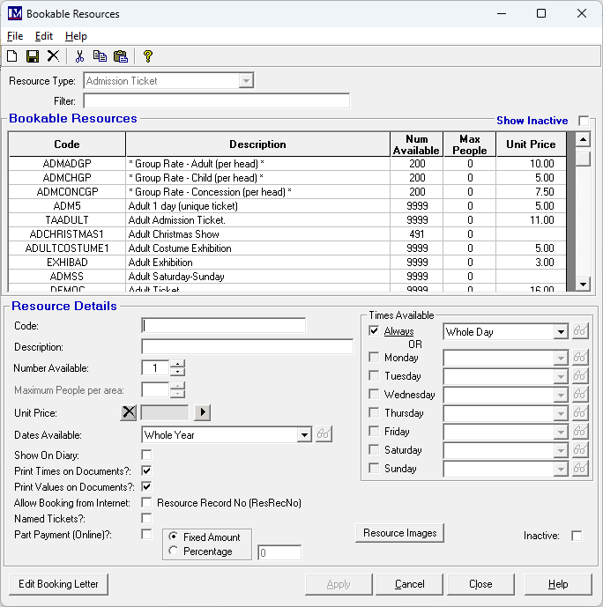This screenshot has width=603, height=607.
Task: Click the Save floppy disk icon
Action: [33, 56]
